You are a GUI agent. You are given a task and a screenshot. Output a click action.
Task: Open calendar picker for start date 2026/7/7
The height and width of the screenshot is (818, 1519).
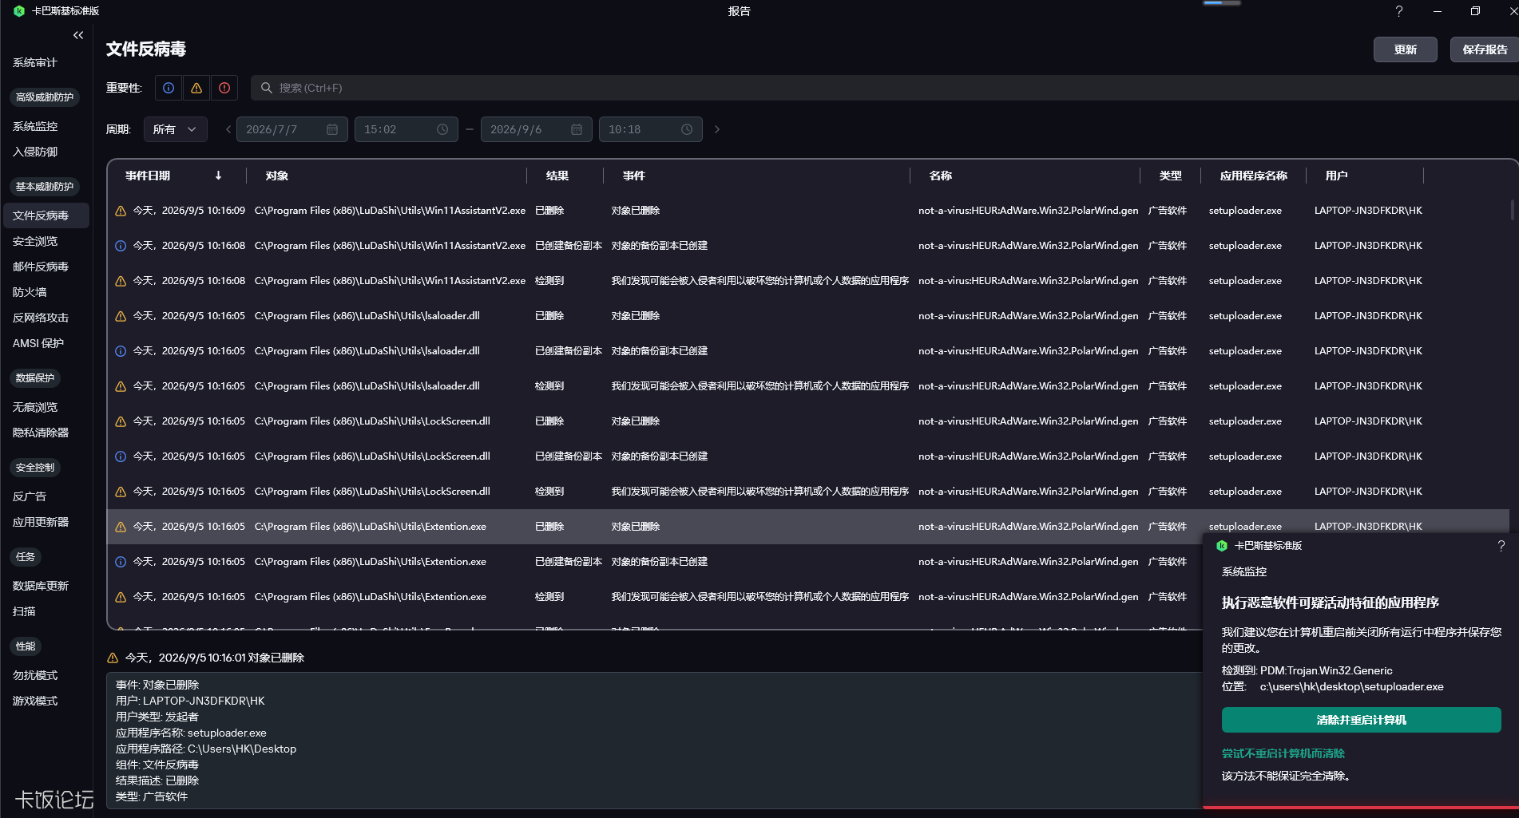pos(332,129)
